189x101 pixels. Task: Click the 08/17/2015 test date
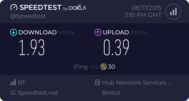tap(145, 8)
